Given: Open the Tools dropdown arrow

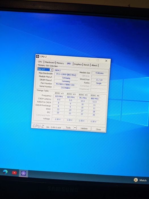Looking at the screenshot, I should 75,128.
